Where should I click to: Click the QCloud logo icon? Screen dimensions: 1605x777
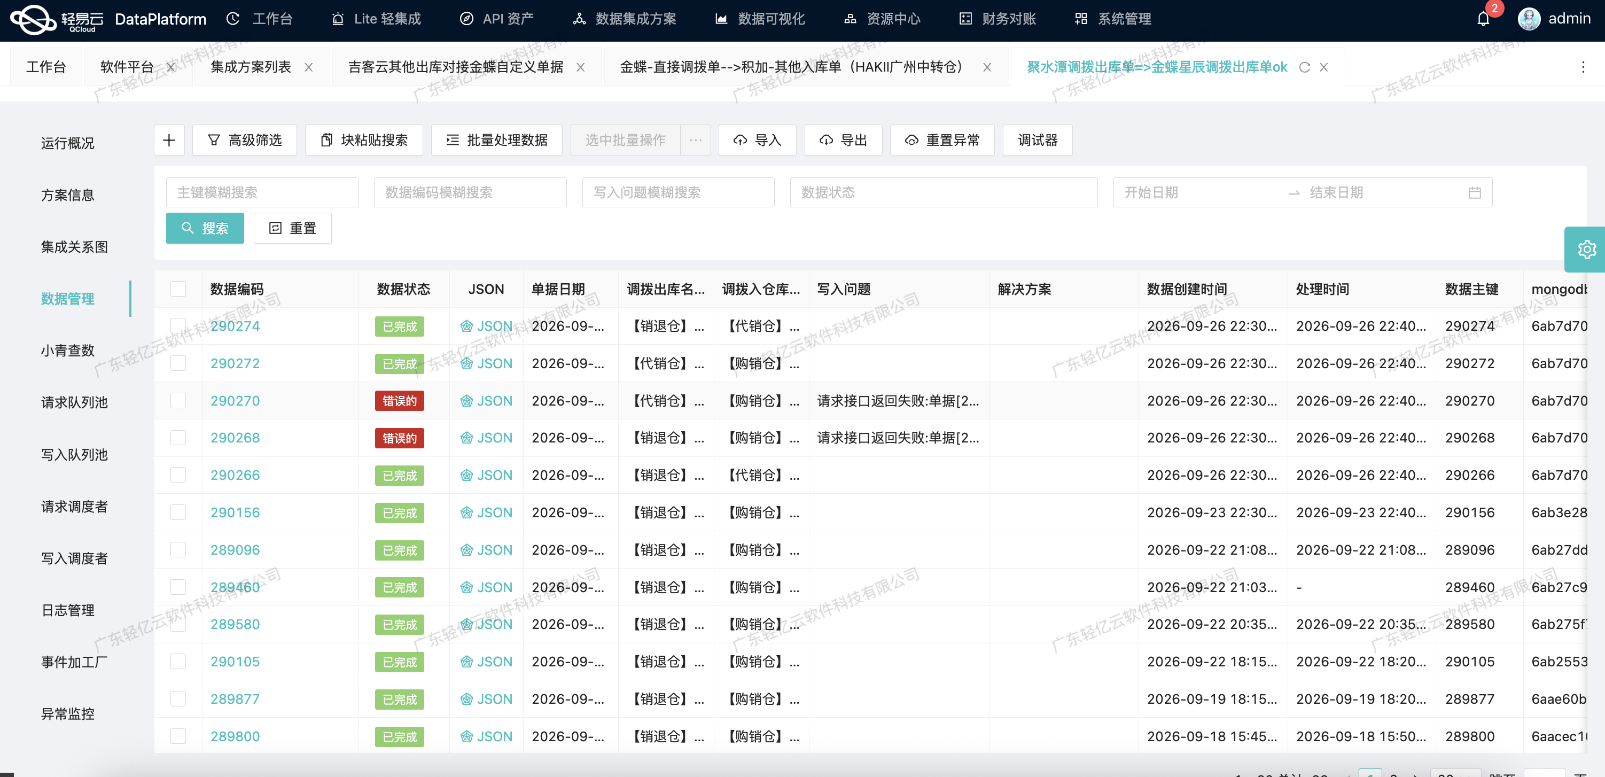(33, 19)
